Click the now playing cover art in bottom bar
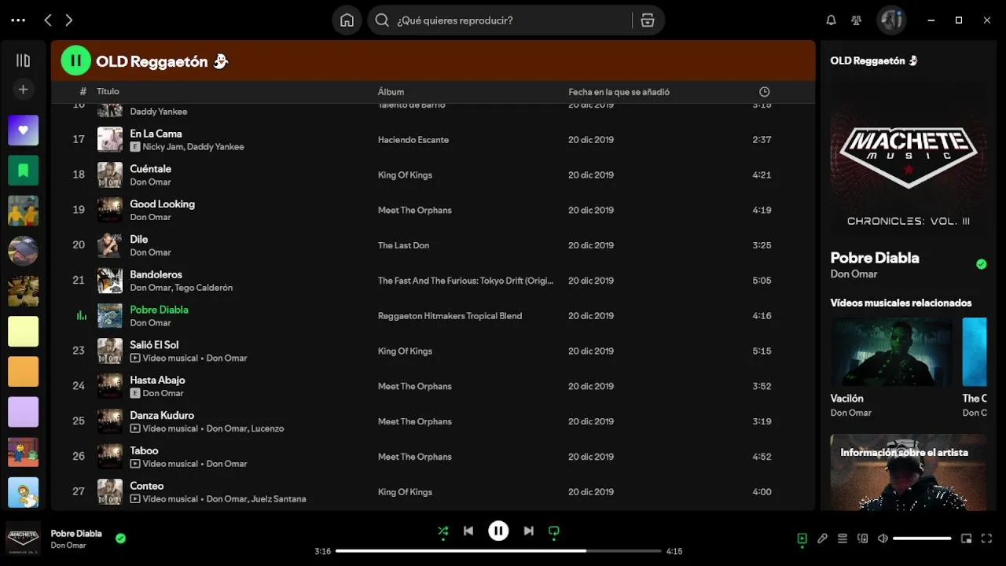Screen dimensions: 1006x566 click(24, 538)
